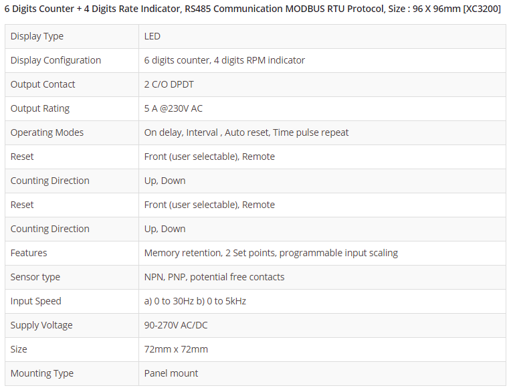Click the "Input Speed" row label
Image resolution: width=511 pixels, height=390 pixels.
coord(35,301)
